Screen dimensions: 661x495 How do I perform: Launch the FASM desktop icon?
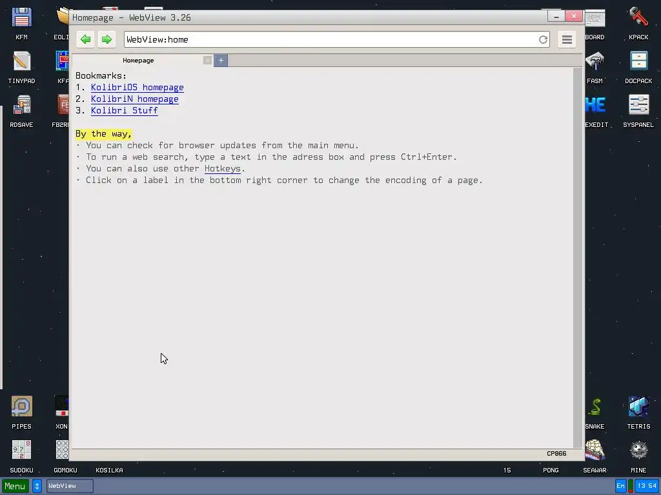(x=595, y=67)
